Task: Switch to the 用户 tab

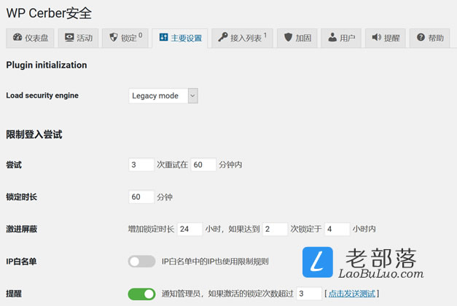Action: point(341,38)
